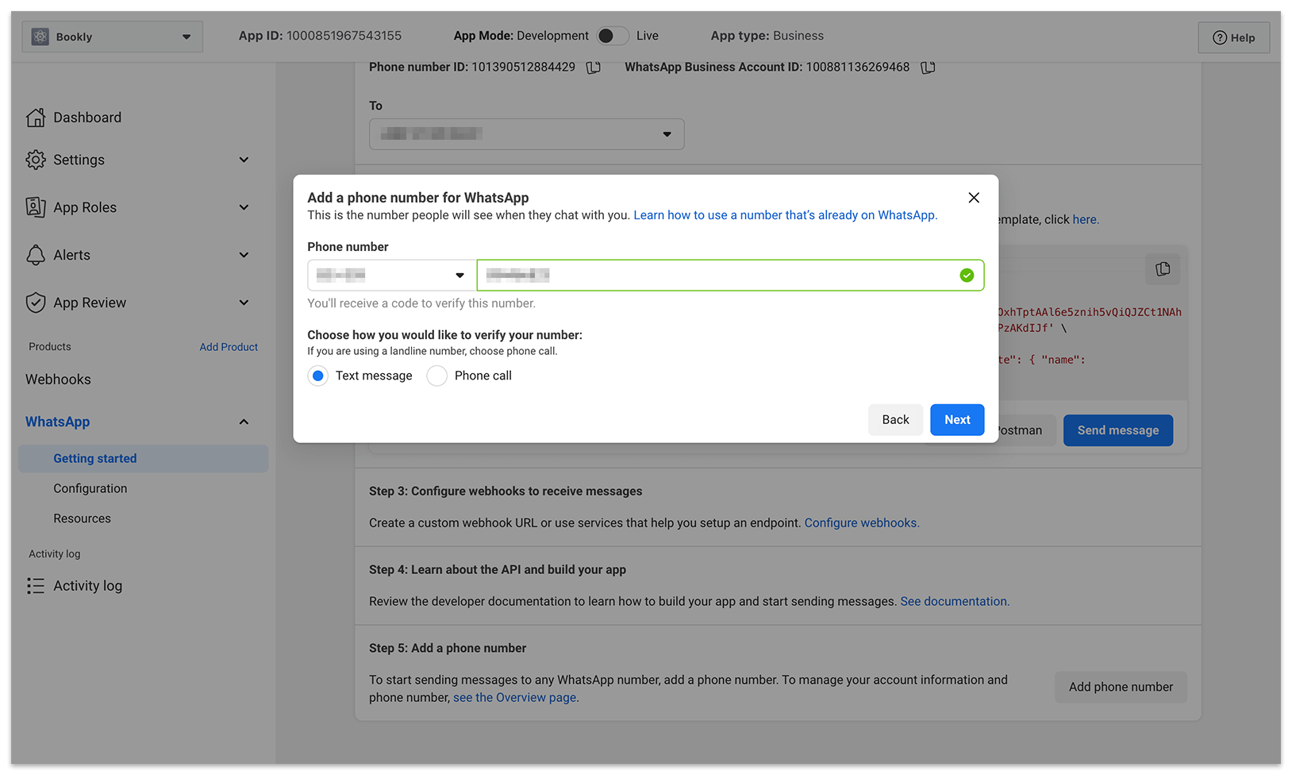
Task: Open the Bookly app selector dropdown
Action: 112,37
